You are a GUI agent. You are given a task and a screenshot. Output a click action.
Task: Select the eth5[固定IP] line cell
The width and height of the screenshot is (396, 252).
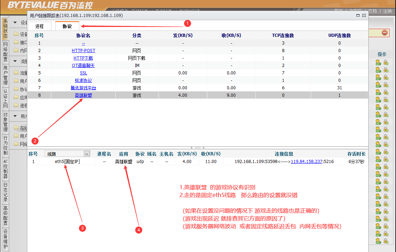tap(68, 161)
